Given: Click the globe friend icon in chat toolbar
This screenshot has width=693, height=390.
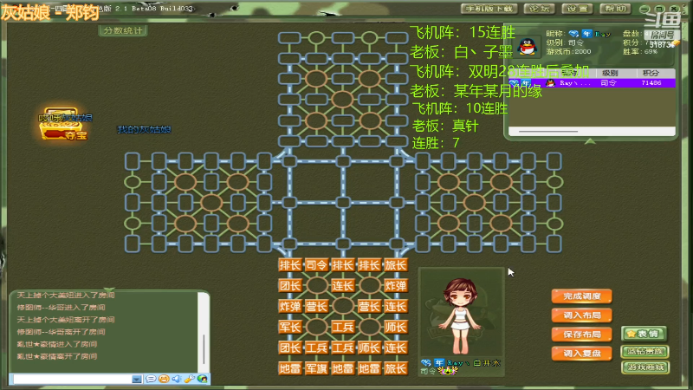Looking at the screenshot, I should pyautogui.click(x=203, y=379).
